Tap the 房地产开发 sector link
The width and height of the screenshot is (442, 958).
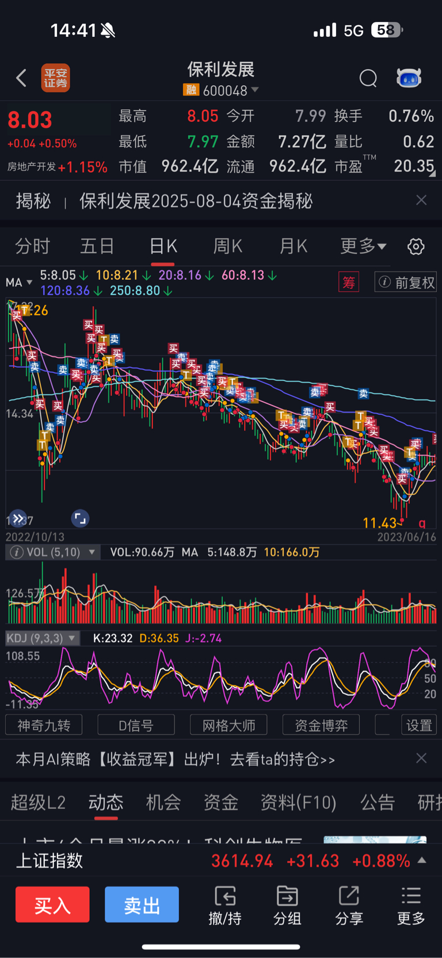click(x=32, y=167)
